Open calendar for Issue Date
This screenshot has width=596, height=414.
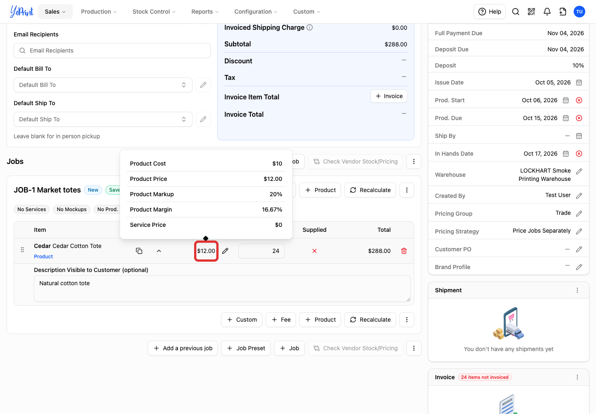tap(579, 82)
